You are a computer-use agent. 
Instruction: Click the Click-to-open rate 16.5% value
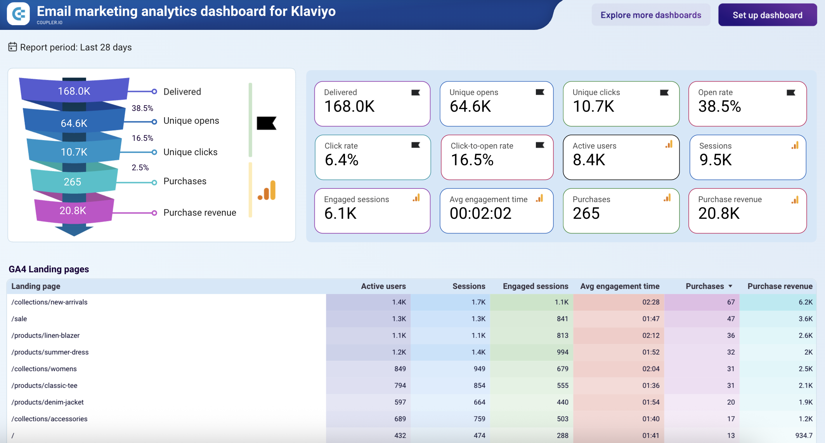(x=472, y=160)
